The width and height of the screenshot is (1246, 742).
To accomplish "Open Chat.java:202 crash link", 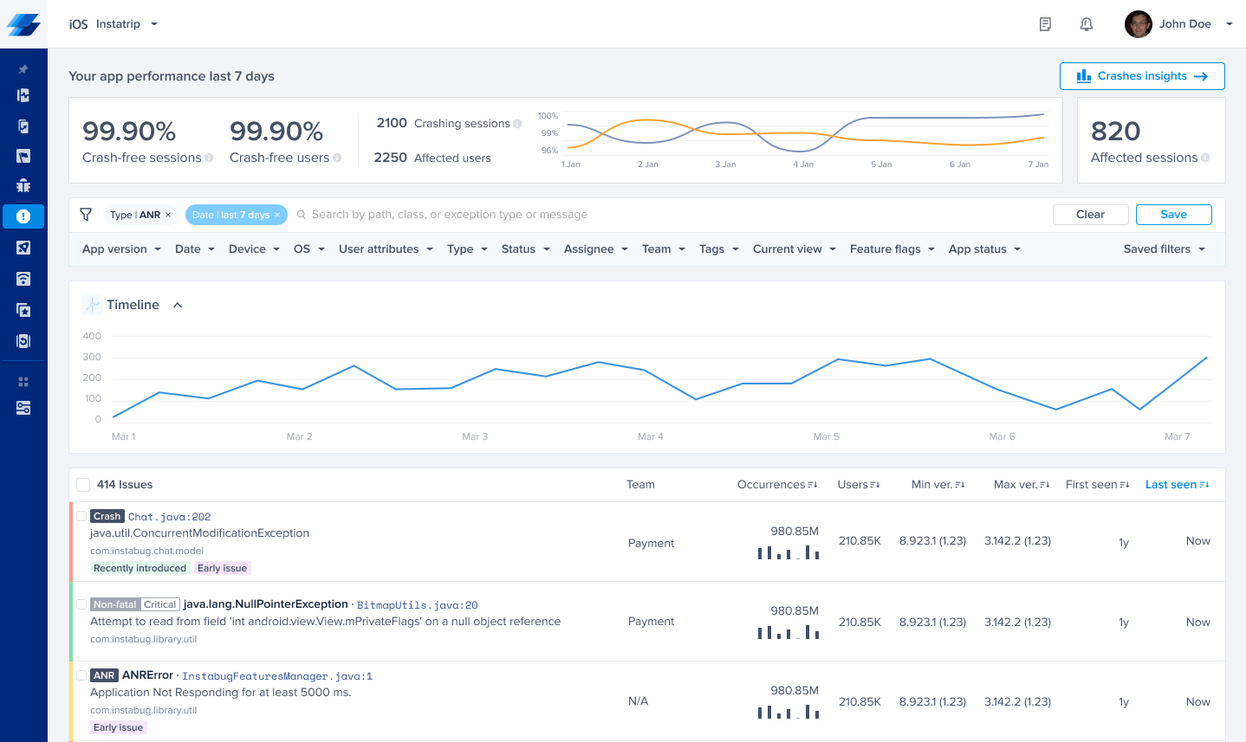I will 170,517.
